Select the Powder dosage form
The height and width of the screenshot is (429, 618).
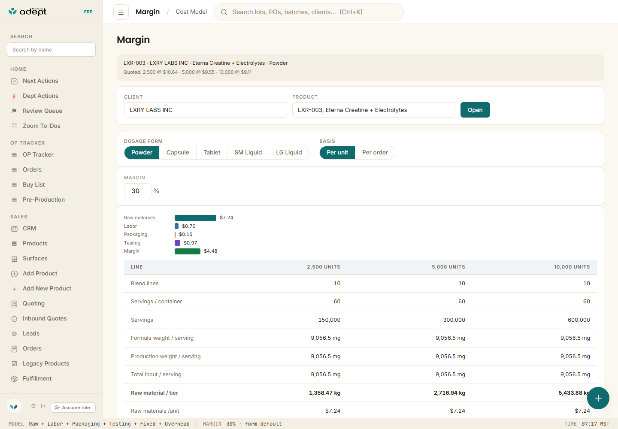click(142, 153)
